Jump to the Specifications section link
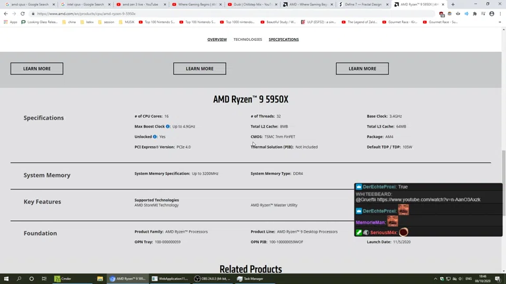 tap(284, 39)
